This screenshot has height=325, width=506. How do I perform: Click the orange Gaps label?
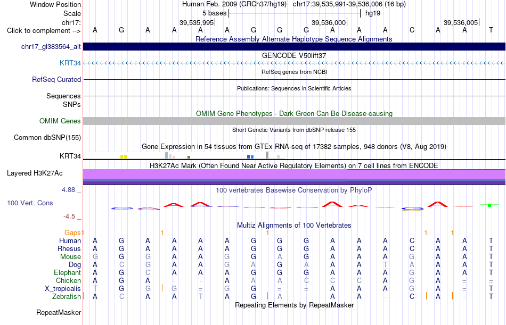pos(72,232)
